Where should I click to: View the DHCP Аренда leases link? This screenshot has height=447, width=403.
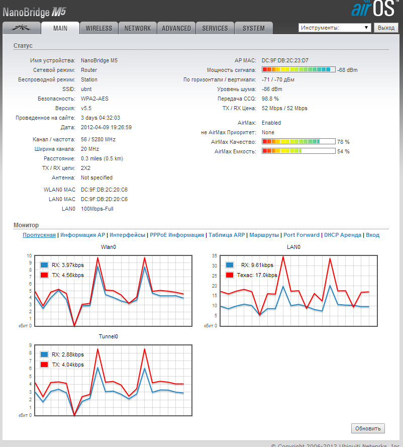pyautogui.click(x=342, y=235)
